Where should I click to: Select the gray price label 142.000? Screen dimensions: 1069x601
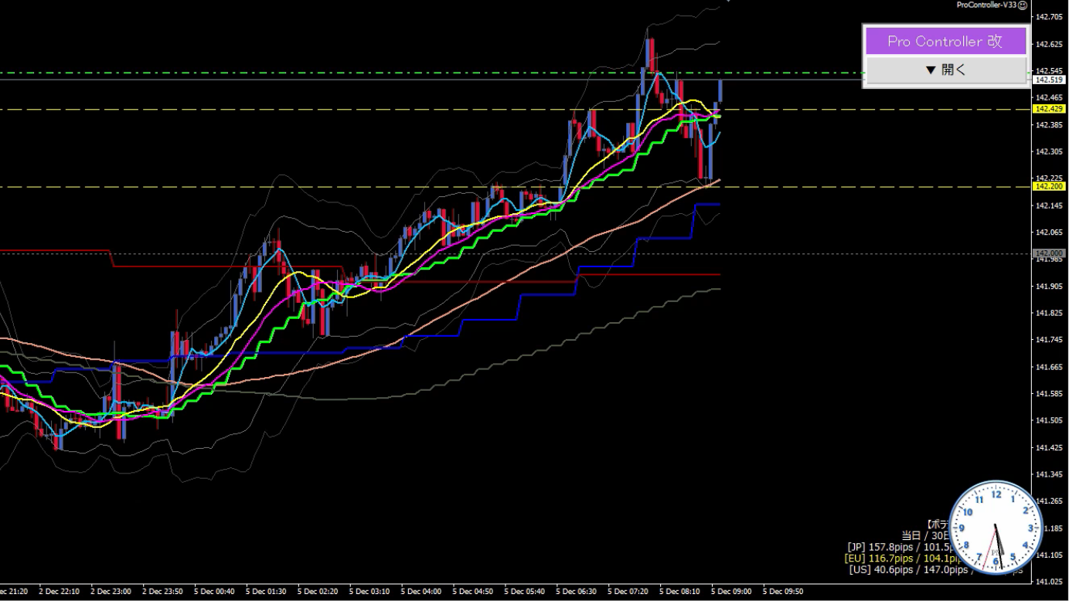1050,253
